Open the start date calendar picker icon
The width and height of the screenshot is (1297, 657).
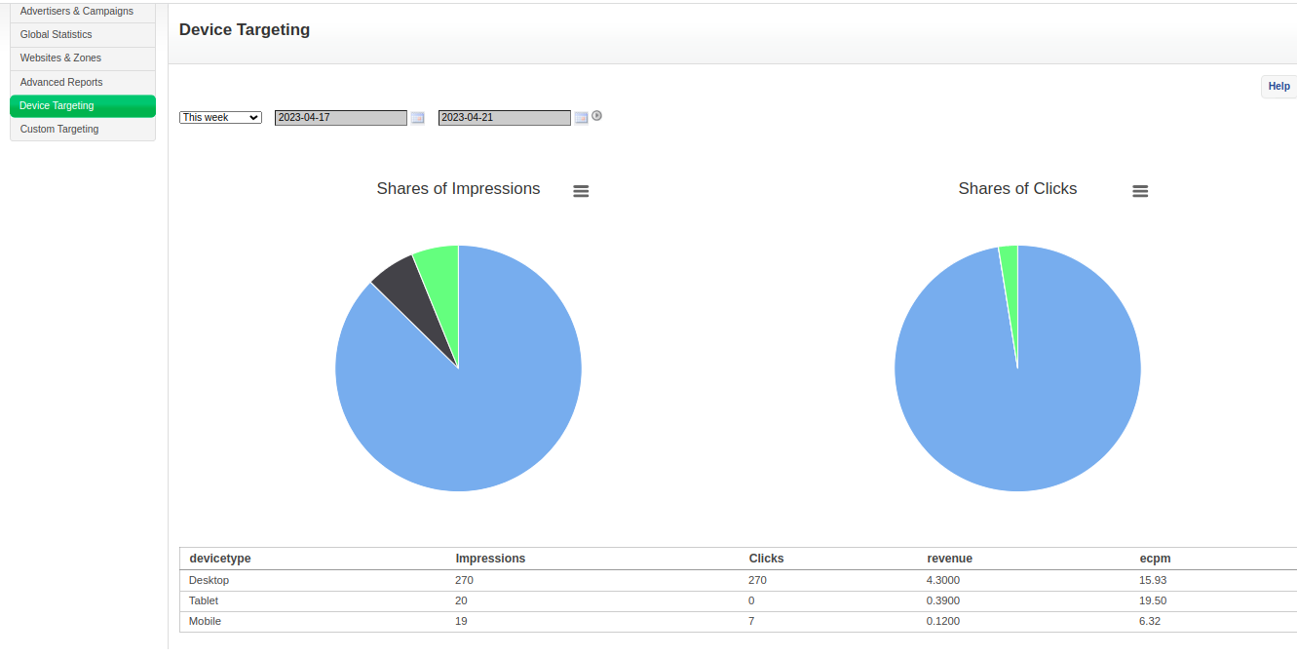point(417,118)
